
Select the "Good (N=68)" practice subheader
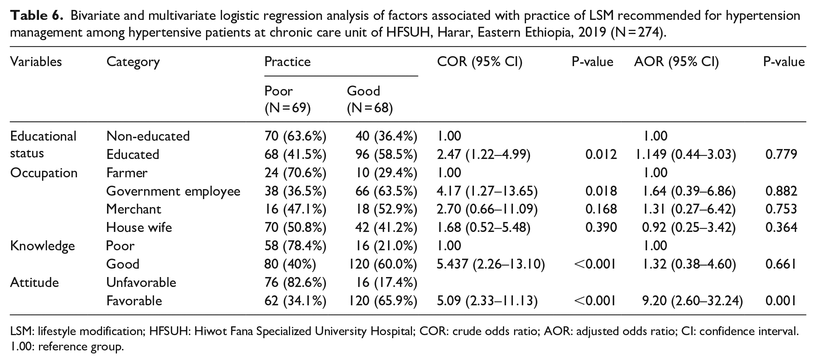[370, 99]
